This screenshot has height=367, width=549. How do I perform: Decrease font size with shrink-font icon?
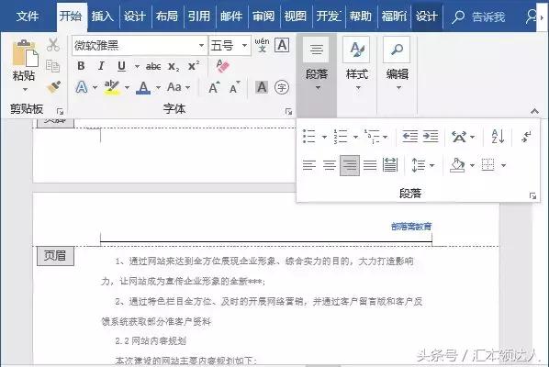[234, 88]
